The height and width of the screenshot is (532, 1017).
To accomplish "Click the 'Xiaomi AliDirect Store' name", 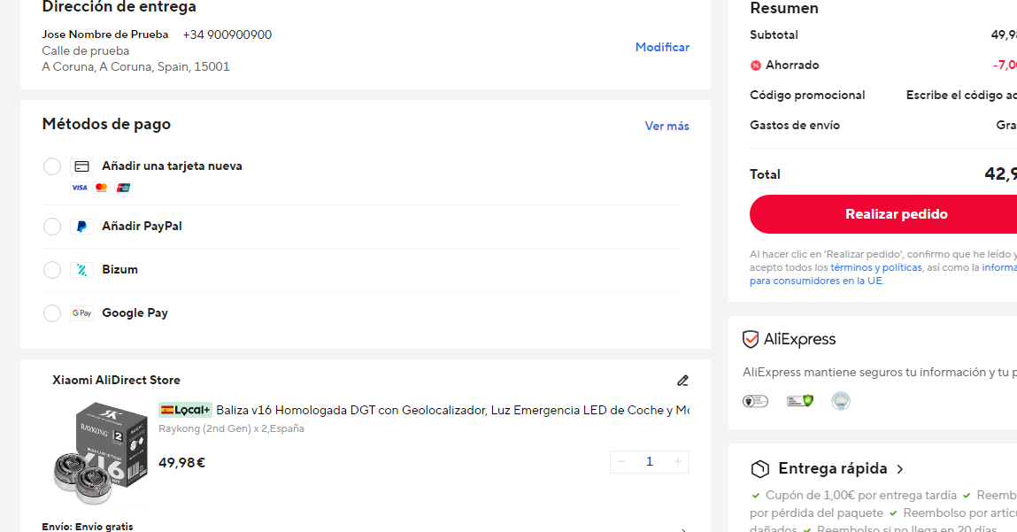I will point(116,380).
